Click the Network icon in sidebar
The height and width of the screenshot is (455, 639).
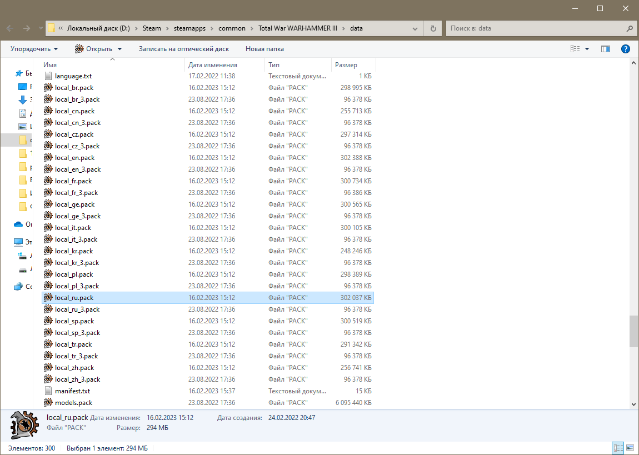pos(18,286)
